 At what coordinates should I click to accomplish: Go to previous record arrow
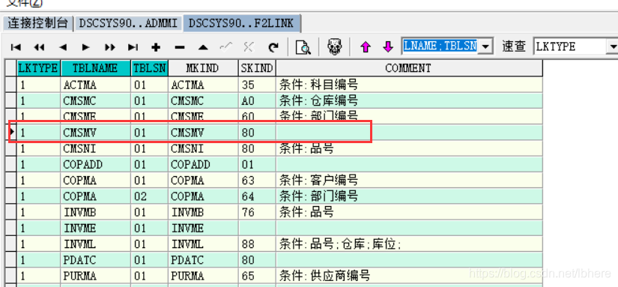[x=63, y=47]
